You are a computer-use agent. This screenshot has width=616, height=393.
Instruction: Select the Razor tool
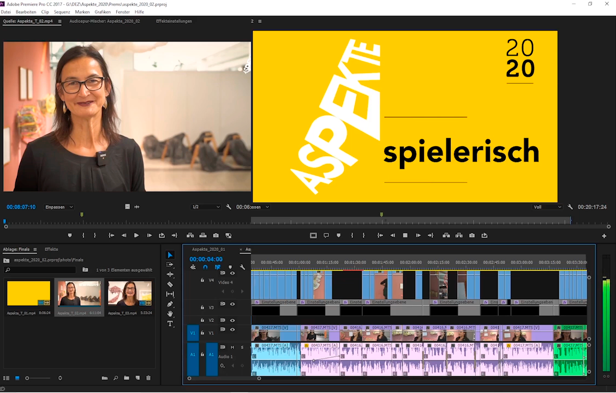[170, 284]
